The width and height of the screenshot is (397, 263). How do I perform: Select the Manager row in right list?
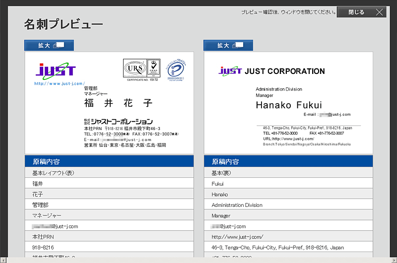click(x=288, y=215)
